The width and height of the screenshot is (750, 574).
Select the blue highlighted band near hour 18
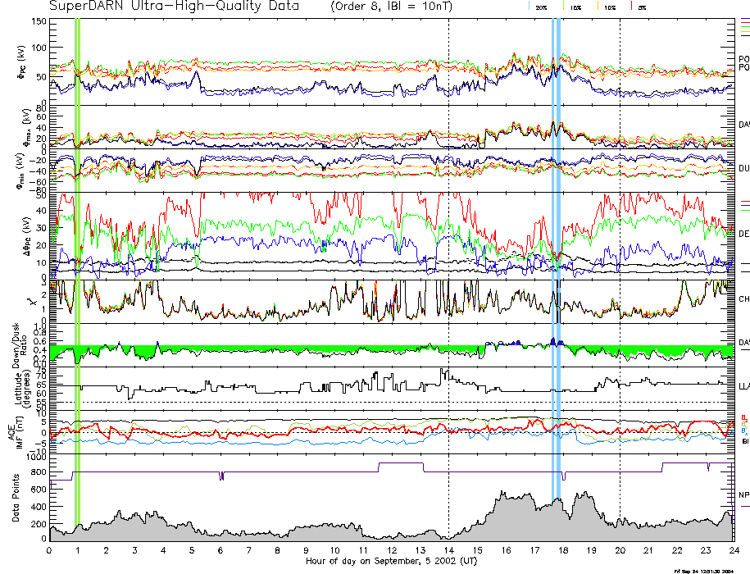pos(557,246)
